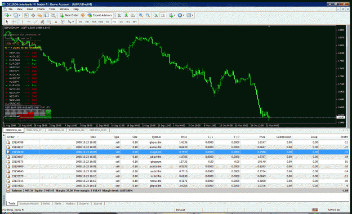Expand the Profiles dropdown arrow
The height and width of the screenshot is (214, 352).
point(20,15)
